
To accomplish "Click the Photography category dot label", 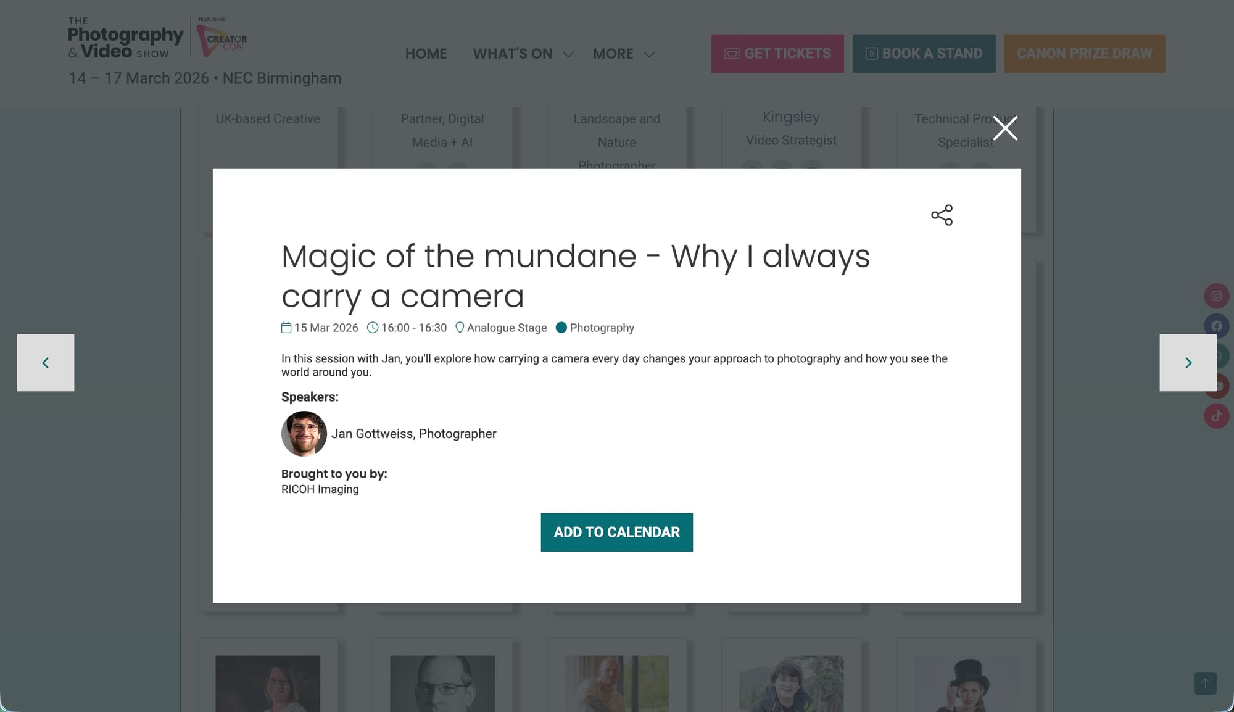I will (595, 328).
